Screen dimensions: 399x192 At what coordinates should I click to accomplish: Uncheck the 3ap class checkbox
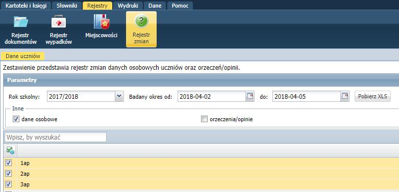click(8, 184)
